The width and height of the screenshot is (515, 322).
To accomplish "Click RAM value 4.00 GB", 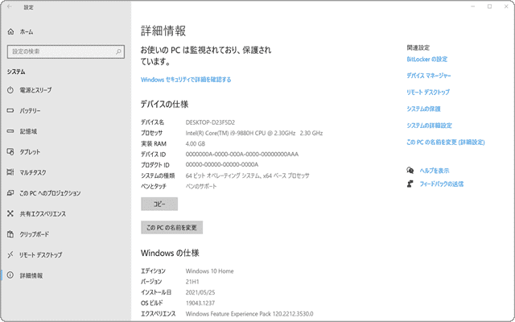I will (x=195, y=144).
